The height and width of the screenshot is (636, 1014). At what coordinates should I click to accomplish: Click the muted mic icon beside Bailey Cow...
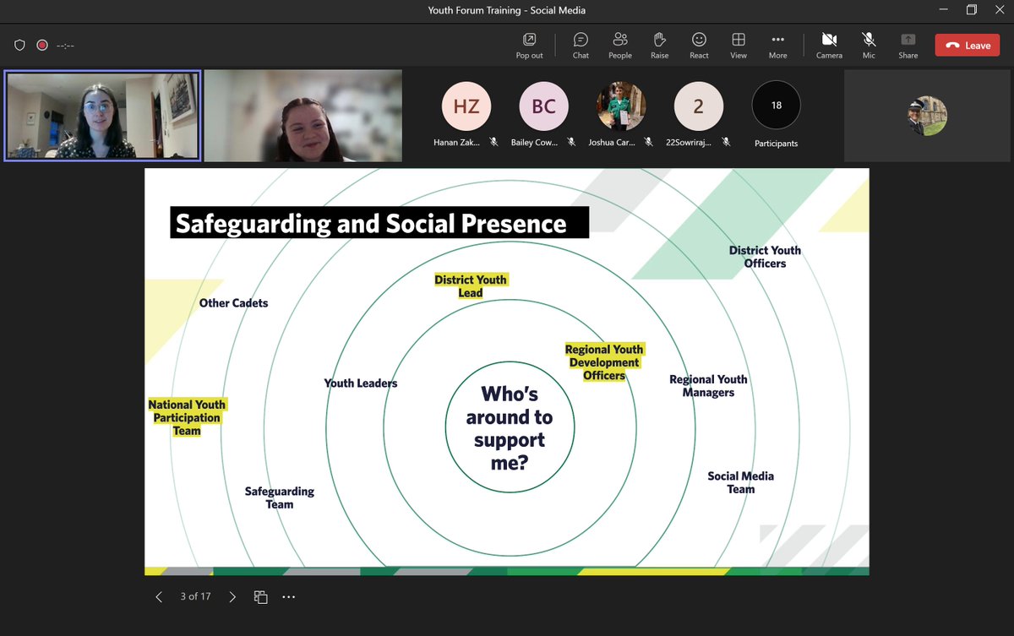point(571,143)
